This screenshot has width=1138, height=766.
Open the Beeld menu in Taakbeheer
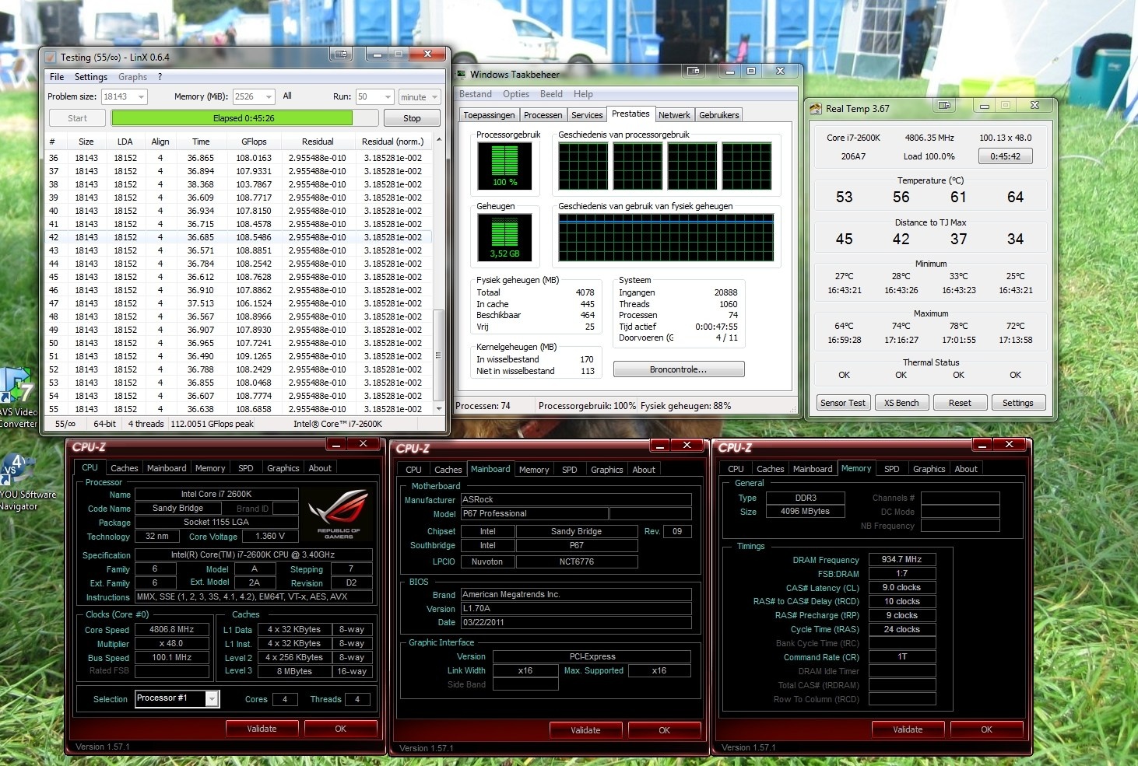point(551,94)
